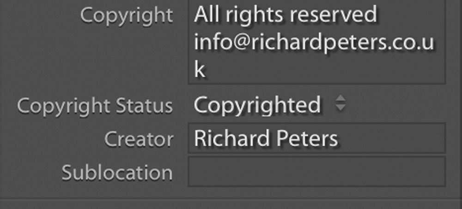Click the Copyright Status label
The width and height of the screenshot is (462, 209).
95,106
